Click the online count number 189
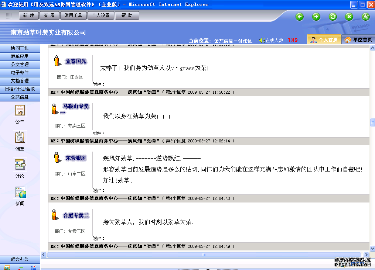 [x=293, y=40]
